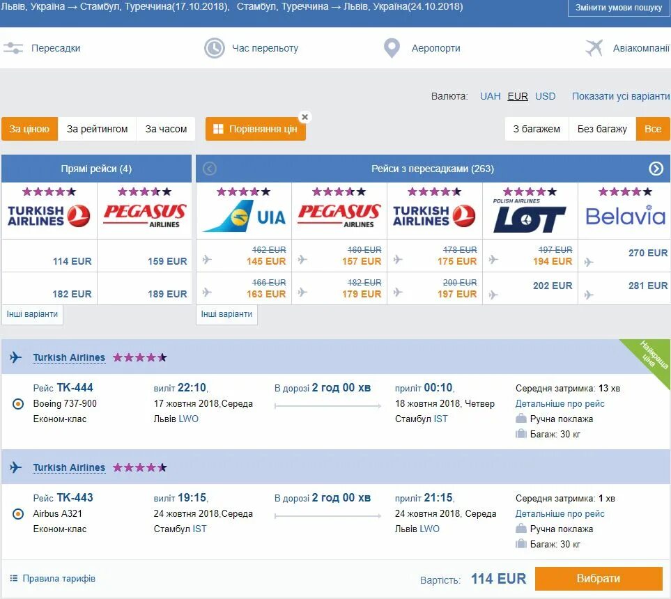Click the plane icon beside 202 EUR
The height and width of the screenshot is (599, 671).
point(493,295)
